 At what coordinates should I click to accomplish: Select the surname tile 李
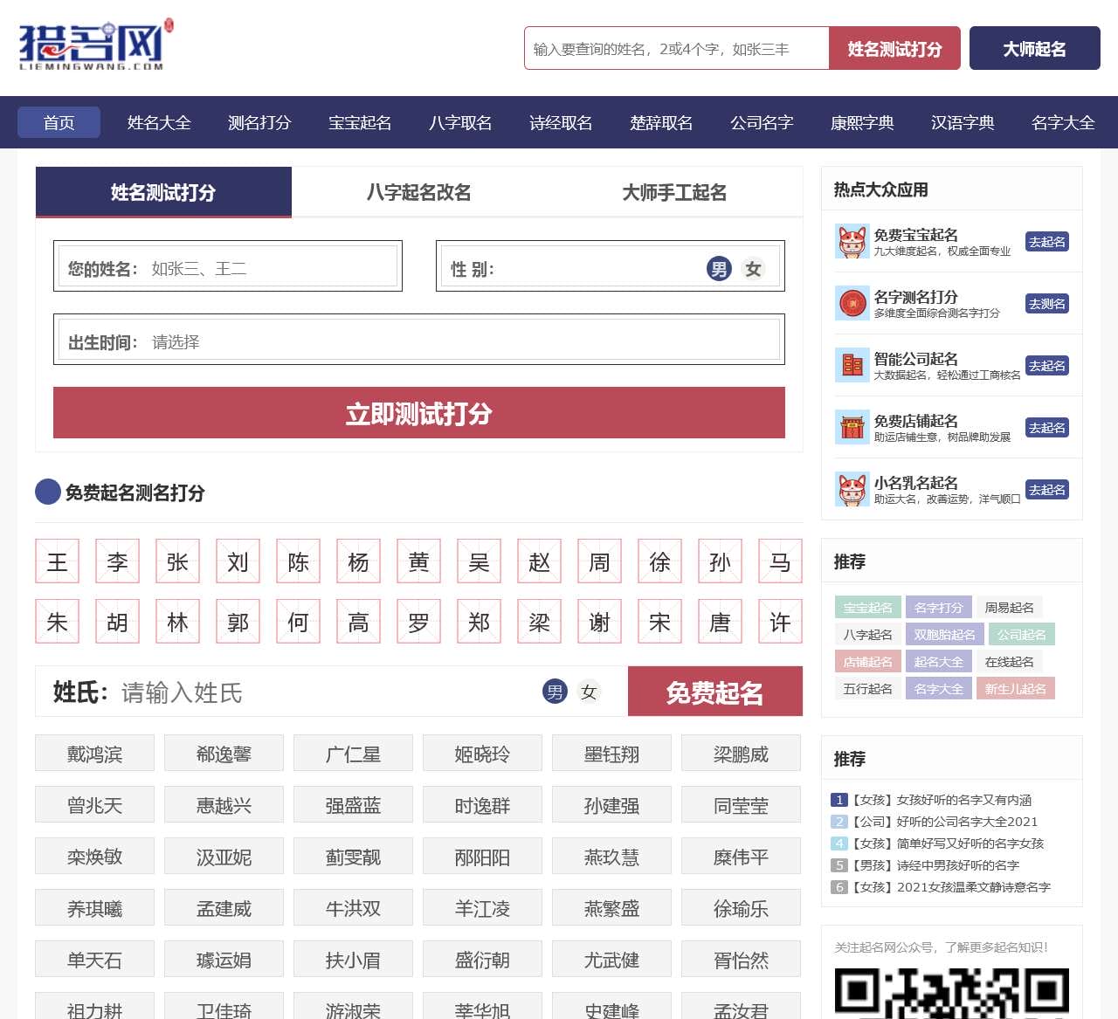(117, 561)
